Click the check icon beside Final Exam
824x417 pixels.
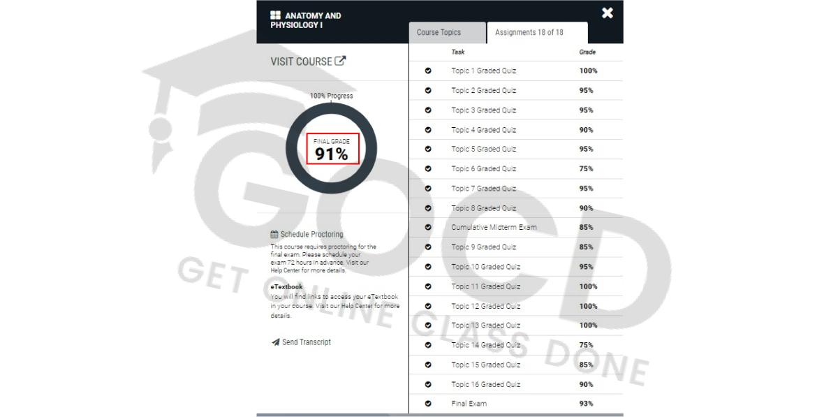pyautogui.click(x=428, y=404)
